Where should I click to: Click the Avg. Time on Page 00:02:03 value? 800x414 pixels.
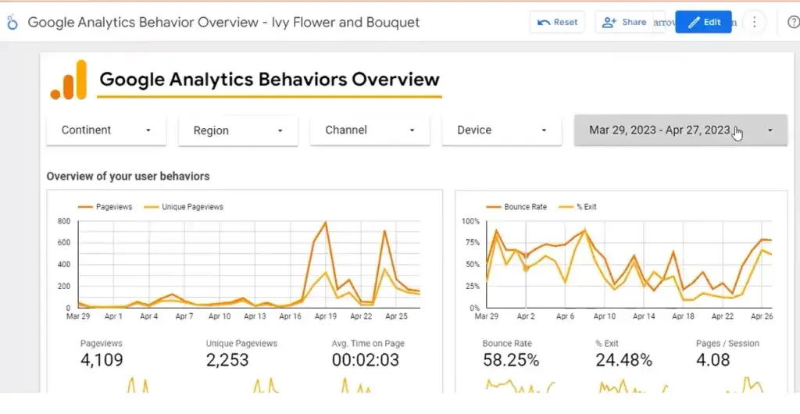tap(366, 360)
